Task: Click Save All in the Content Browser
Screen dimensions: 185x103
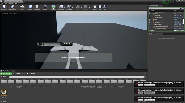Action: coord(16,74)
